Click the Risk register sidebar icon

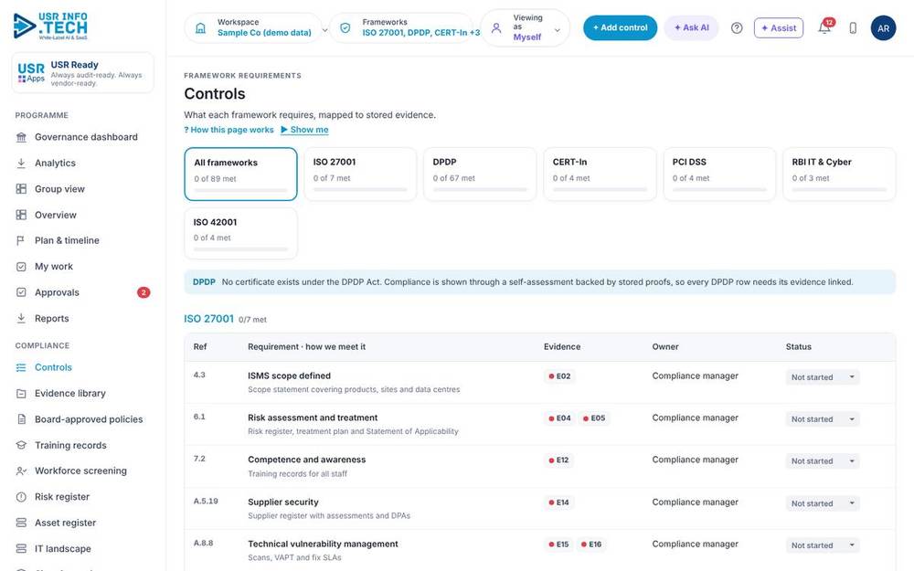point(22,497)
